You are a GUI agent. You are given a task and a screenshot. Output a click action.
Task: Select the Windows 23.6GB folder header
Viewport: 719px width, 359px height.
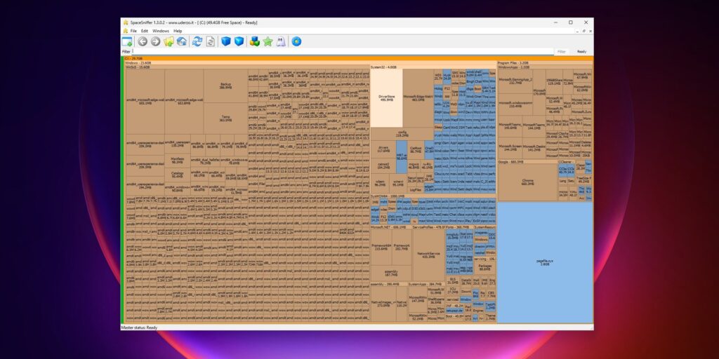click(x=310, y=62)
